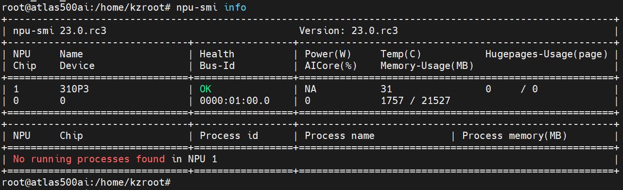623x190 pixels.
Task: Click the memory usage 1757 / 21527
Action: point(415,101)
